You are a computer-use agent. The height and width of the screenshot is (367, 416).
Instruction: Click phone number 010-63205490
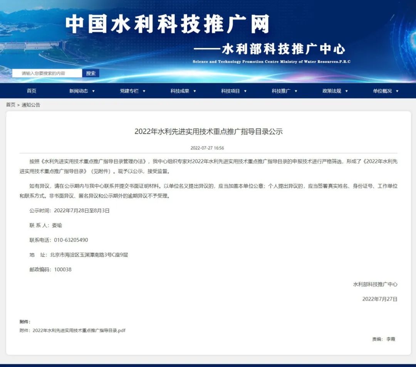click(71, 240)
